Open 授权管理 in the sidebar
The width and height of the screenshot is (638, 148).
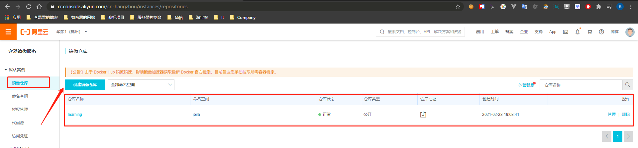click(20, 110)
